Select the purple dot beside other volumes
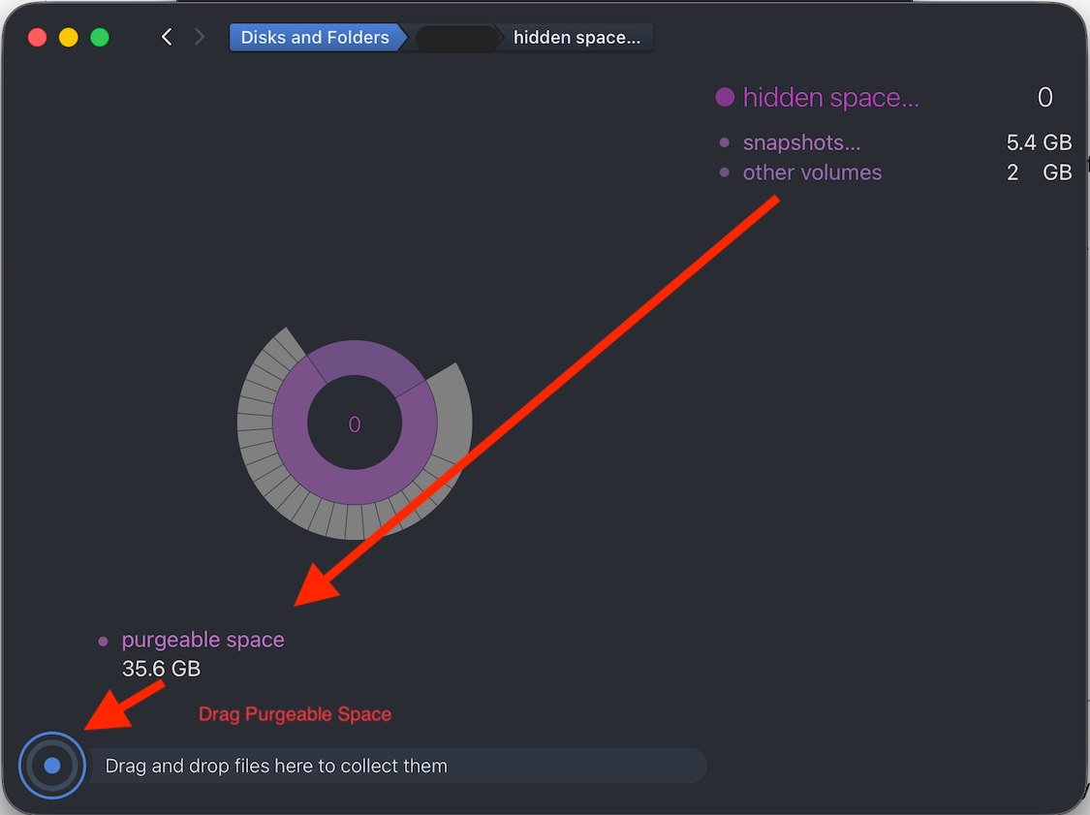 pos(725,172)
